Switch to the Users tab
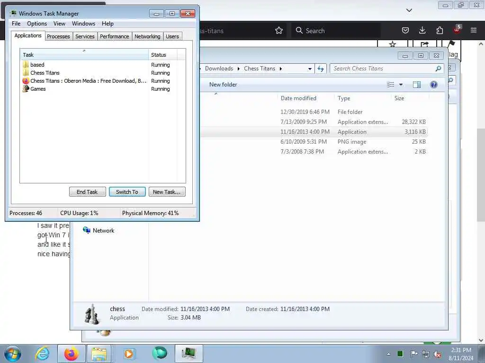485x363 pixels. pos(172,36)
